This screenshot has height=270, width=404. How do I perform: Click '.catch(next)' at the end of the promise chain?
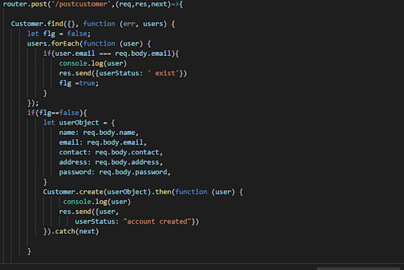(x=75, y=231)
